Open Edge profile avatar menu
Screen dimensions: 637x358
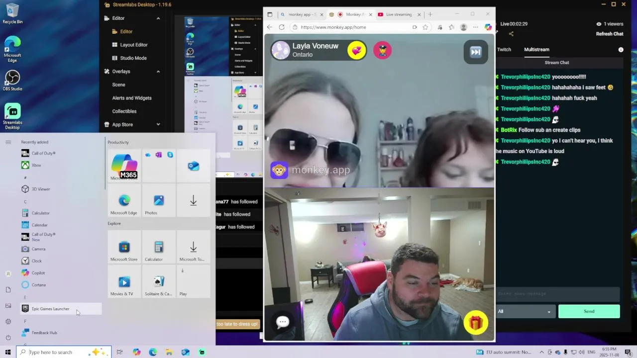tap(463, 27)
